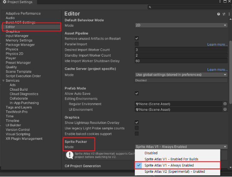Enable Use legacy Light Probe sample counts
232x177 pixels.
[137, 128]
